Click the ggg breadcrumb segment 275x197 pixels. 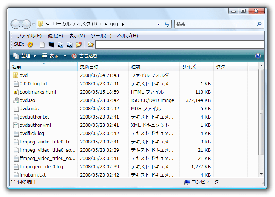click(114, 24)
